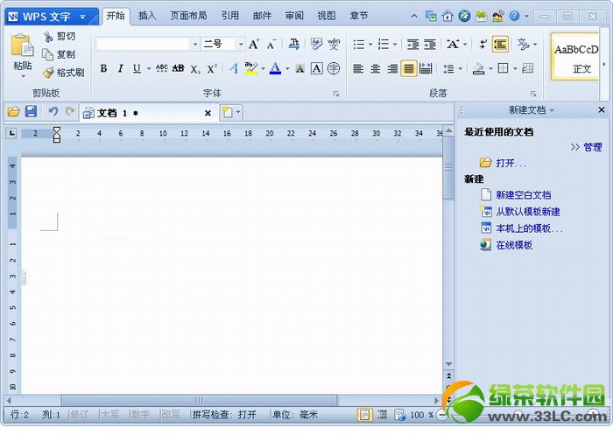Viewport: 613px width, 435px height.
Task: Apply blue font color
Action: coord(275,69)
